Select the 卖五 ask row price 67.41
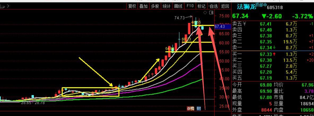The width and height of the screenshot is (314, 116). (x=266, y=24)
